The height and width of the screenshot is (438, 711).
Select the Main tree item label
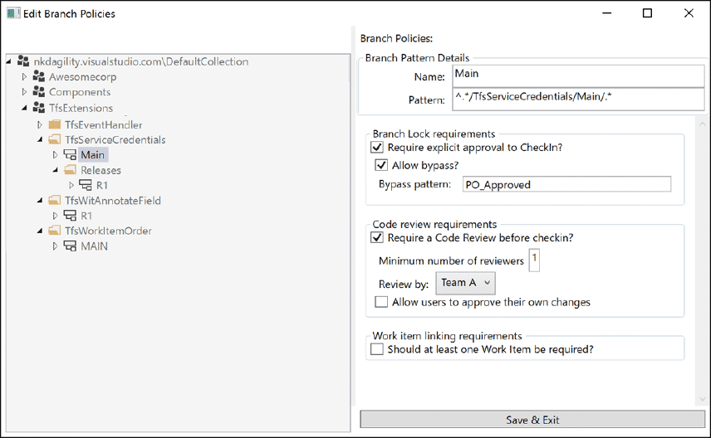point(93,155)
